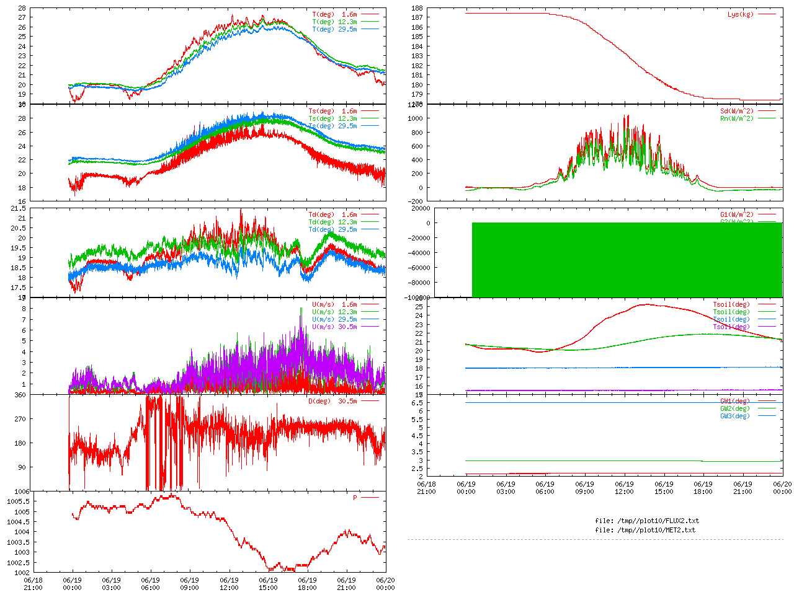Select the 'Ts(deg) 12.3m' legend label

(x=333, y=118)
